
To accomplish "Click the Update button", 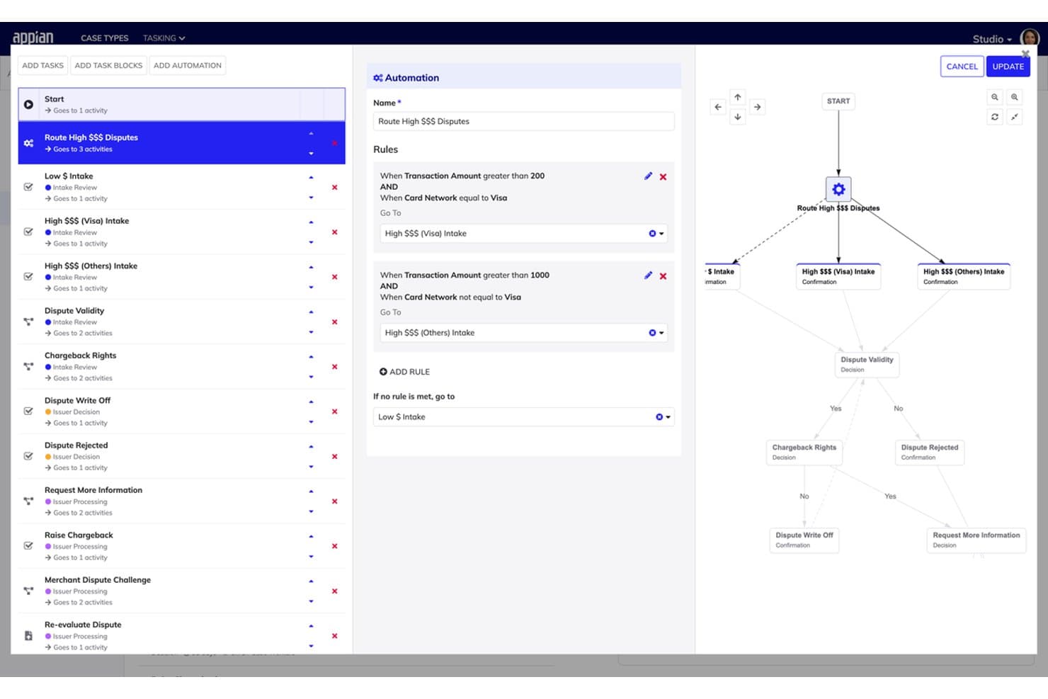I will (x=1008, y=67).
